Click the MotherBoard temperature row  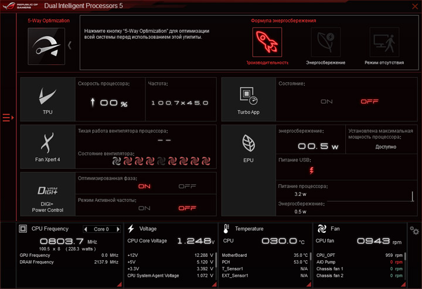point(264,256)
